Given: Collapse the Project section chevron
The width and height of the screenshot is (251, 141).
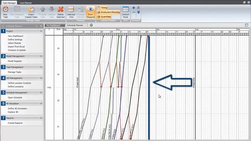Looking at the screenshot, I should pyautogui.click(x=41, y=31).
